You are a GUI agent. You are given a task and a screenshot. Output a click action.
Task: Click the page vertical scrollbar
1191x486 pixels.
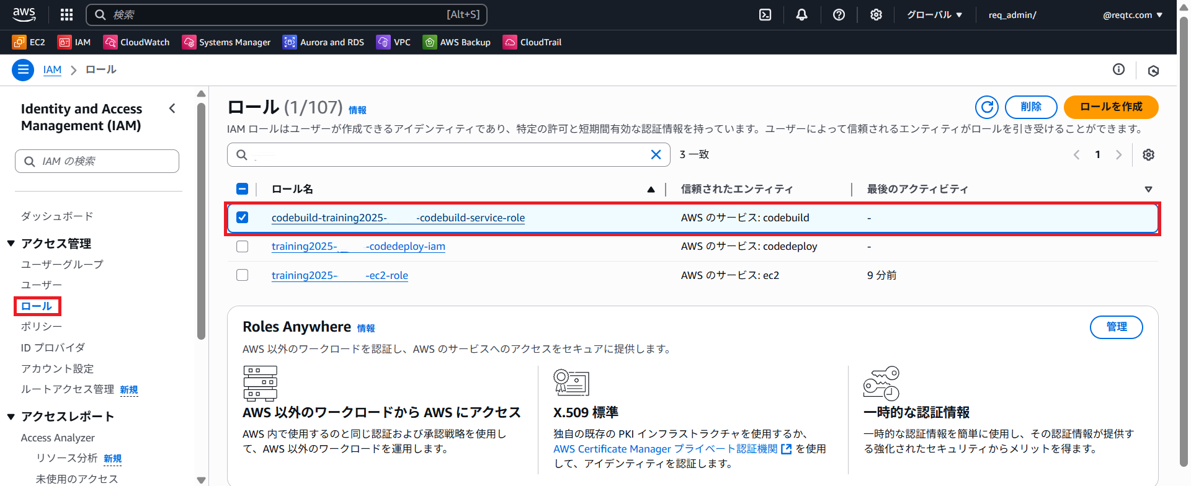click(x=1184, y=242)
